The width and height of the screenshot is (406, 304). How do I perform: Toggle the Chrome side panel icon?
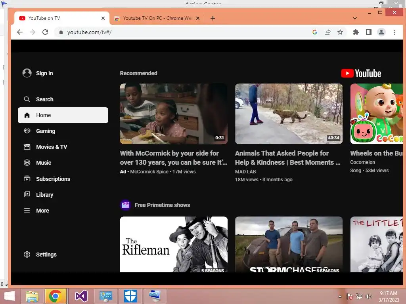tap(369, 32)
